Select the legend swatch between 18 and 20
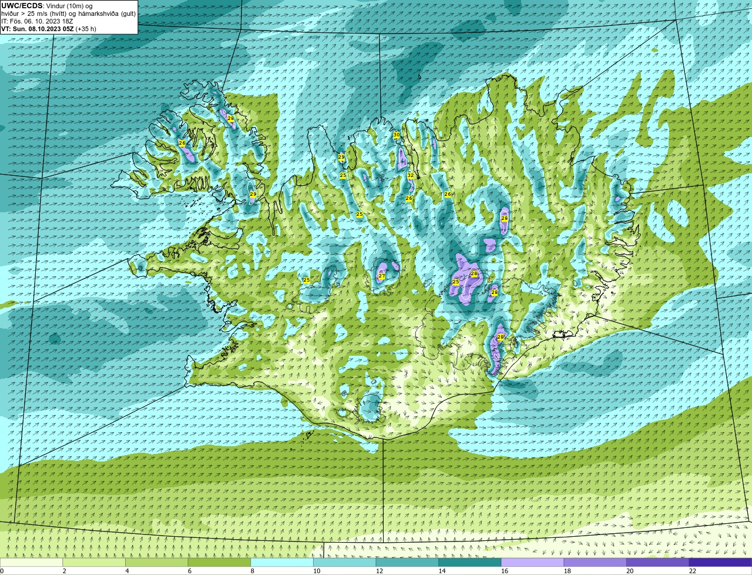752x575 pixels. coord(595,563)
